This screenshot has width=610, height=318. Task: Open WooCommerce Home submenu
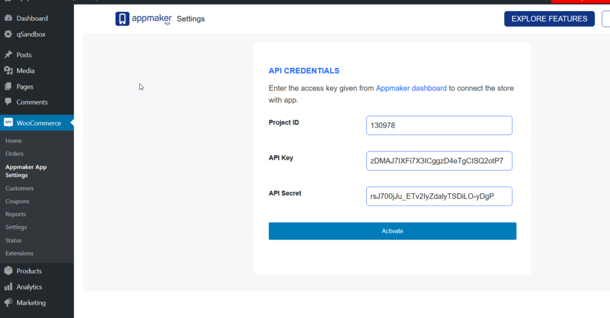(13, 140)
